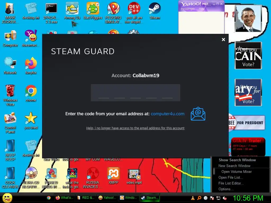Open the Among Us desktop shortcut
271x203 pixels.
(x=72, y=11)
